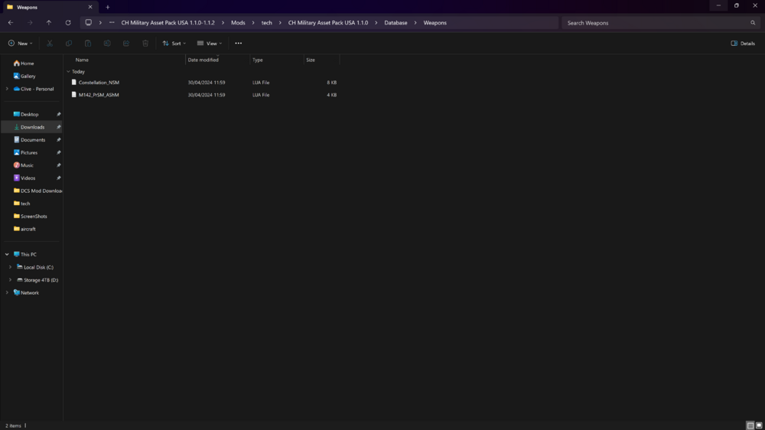The image size is (765, 430).
Task: Click the Copy toolbar icon
Action: [69, 44]
